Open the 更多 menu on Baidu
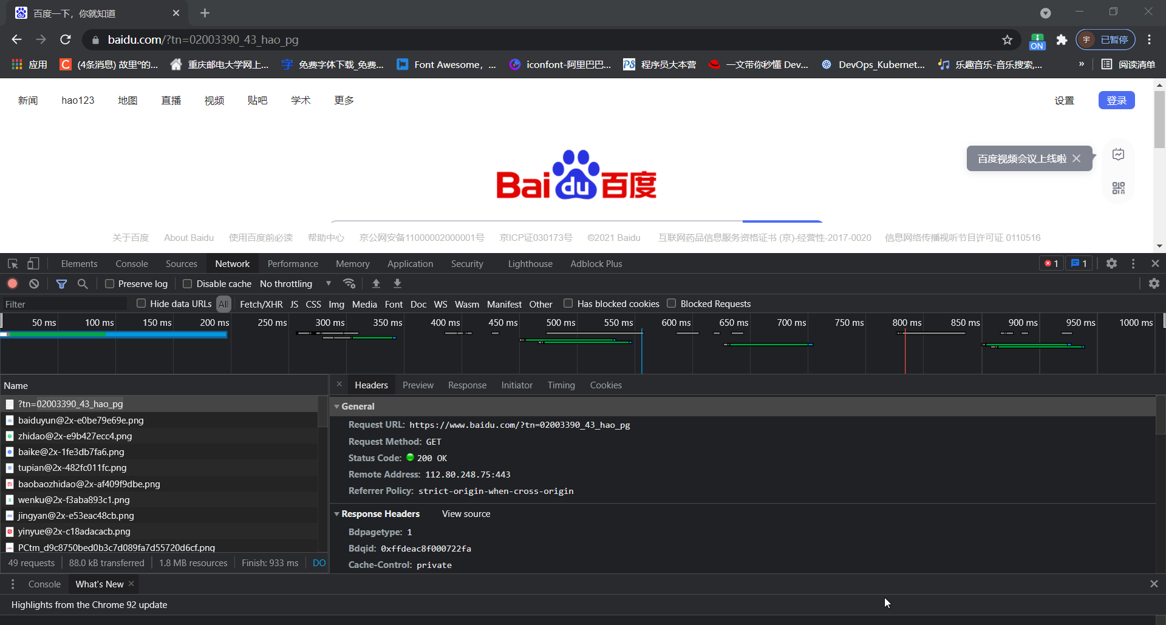Screen dimensions: 1166x625 coord(344,100)
